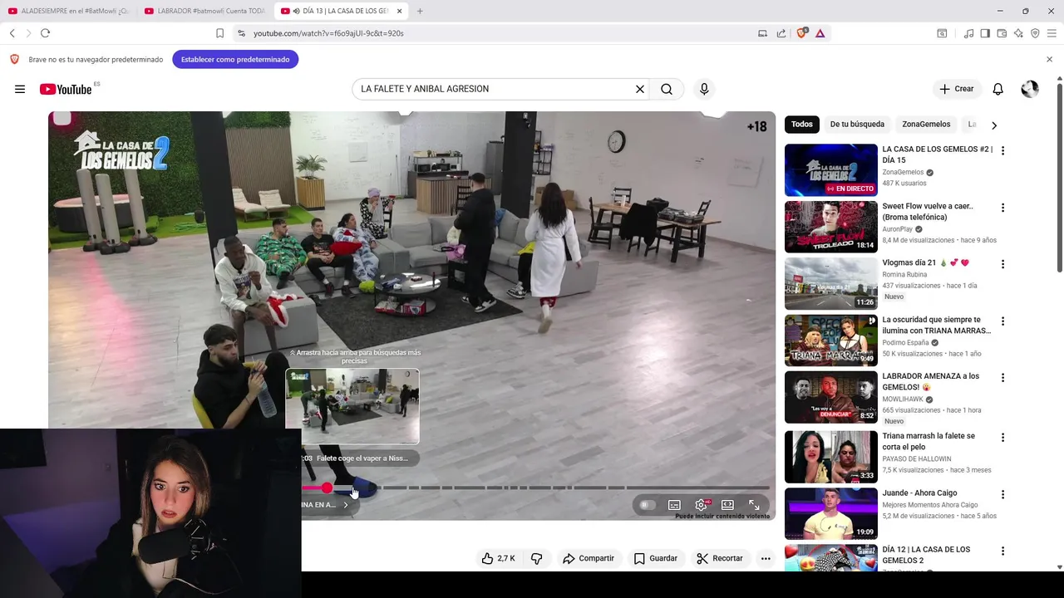Open Brave Rewards triangle icon
This screenshot has height=598, width=1064.
(x=820, y=33)
